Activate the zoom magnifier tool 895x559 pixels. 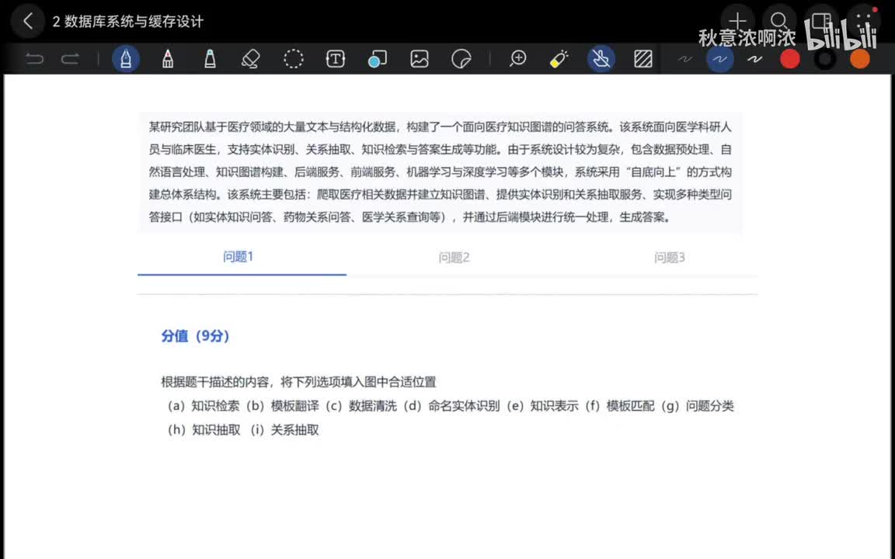pos(517,59)
